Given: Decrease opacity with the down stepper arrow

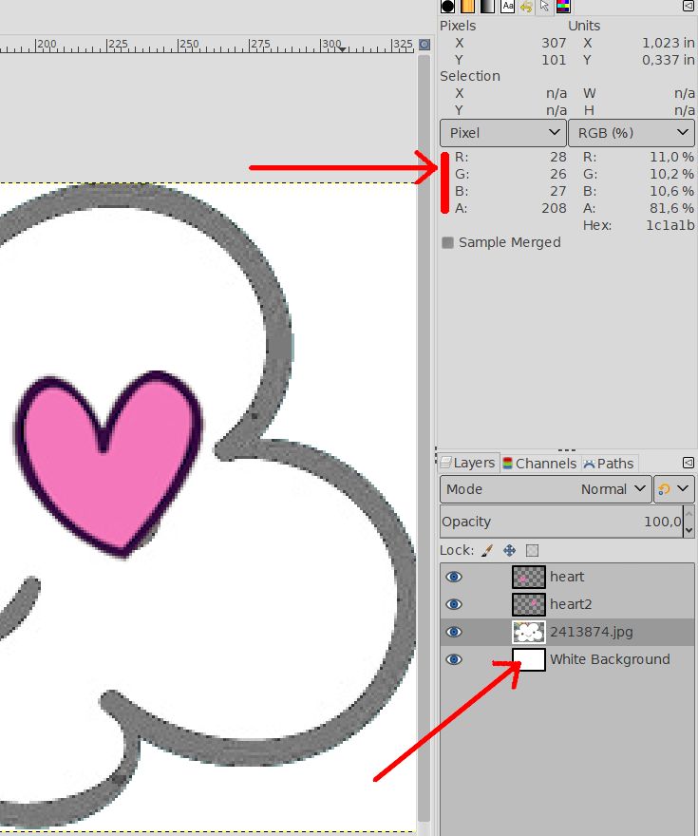Looking at the screenshot, I should 689,529.
